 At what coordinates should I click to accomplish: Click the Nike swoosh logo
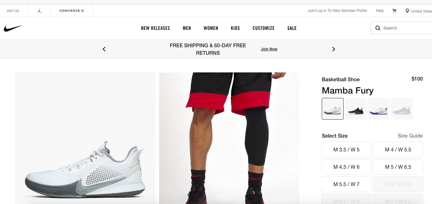[x=13, y=28]
